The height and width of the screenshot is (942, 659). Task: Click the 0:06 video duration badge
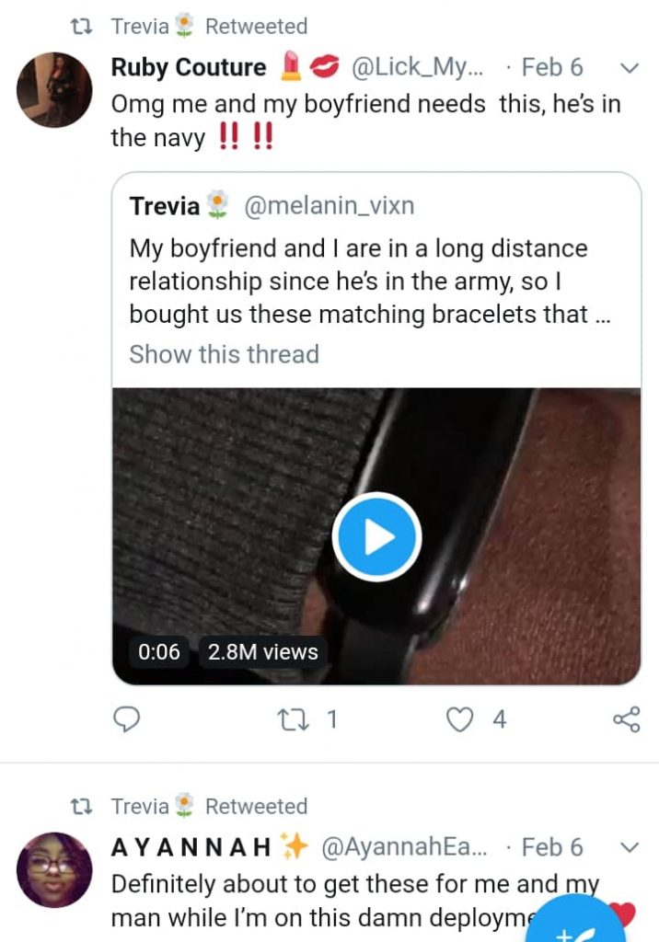point(158,652)
